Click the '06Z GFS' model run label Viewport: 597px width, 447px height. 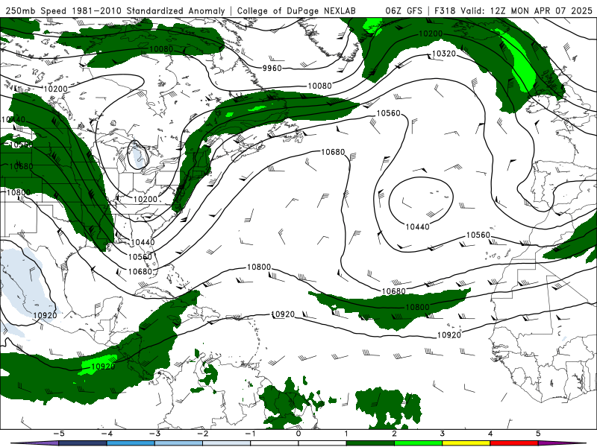(404, 10)
